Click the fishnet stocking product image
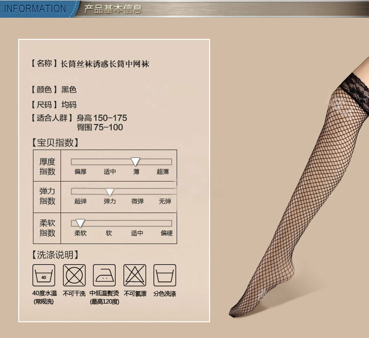369x338 pixels. pos(295,197)
